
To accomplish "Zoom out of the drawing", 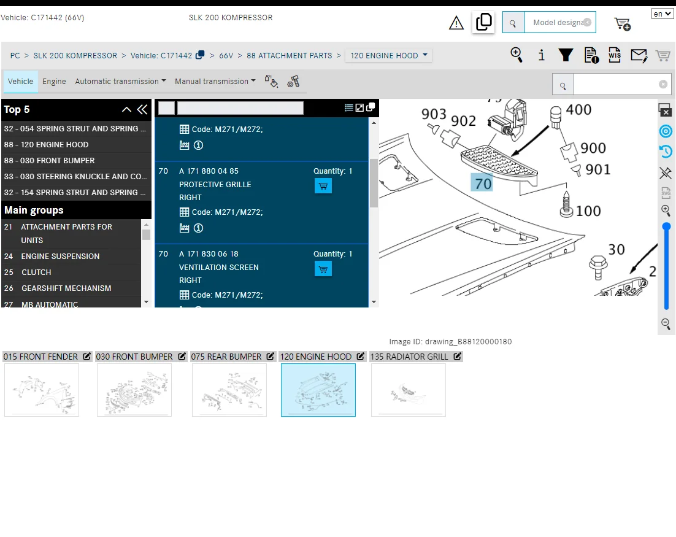I will 666,324.
